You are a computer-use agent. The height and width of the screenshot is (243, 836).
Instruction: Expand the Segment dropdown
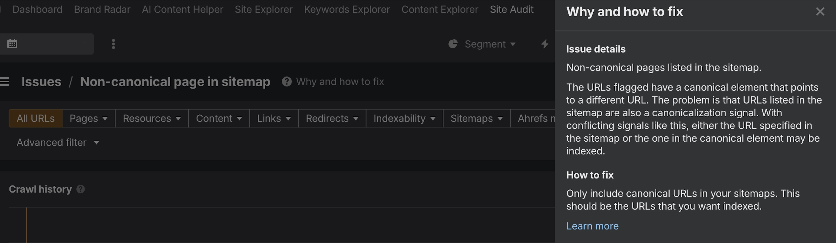[490, 44]
